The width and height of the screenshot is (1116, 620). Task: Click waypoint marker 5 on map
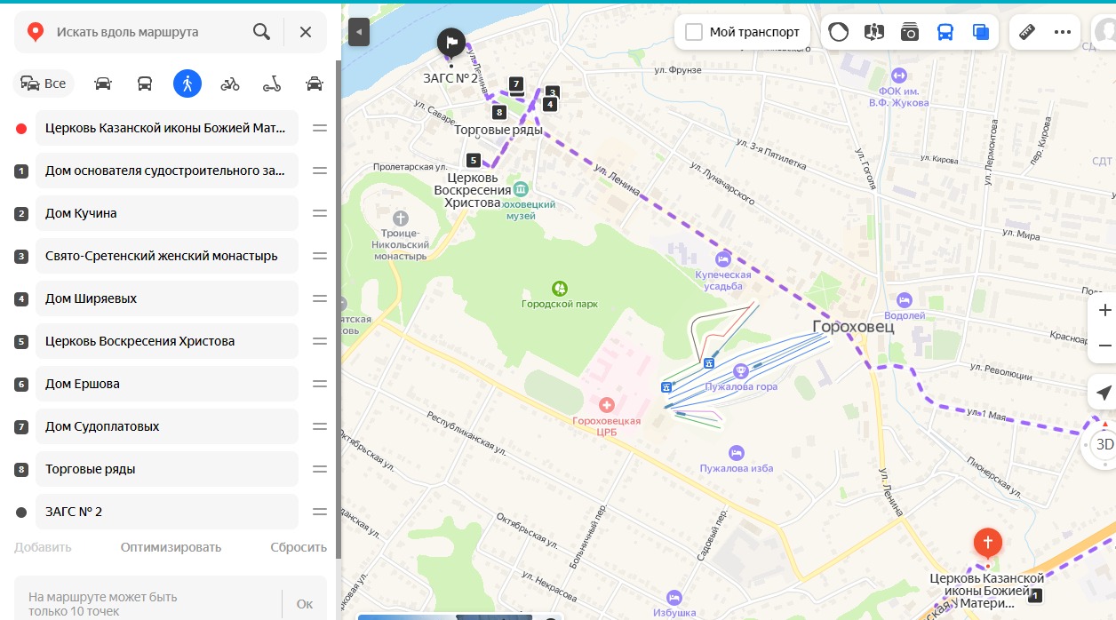tap(473, 161)
